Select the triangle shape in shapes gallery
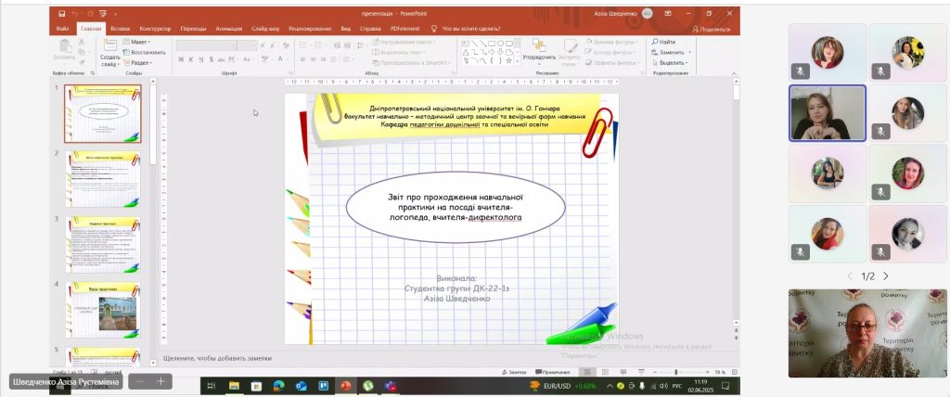This screenshot has width=950, height=397. click(466, 52)
